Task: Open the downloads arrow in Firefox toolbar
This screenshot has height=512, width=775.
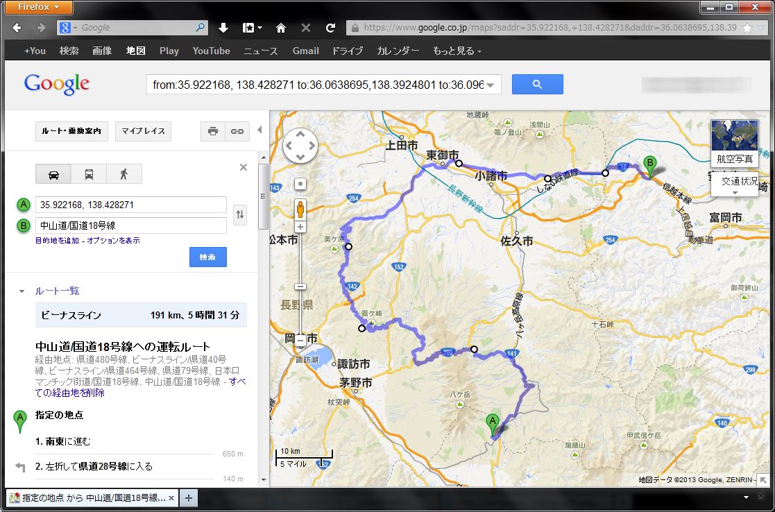Action: click(223, 28)
